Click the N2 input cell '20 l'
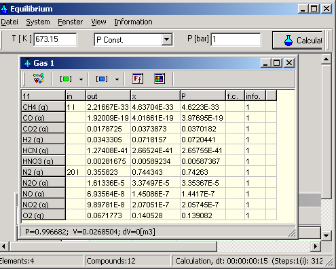The width and height of the screenshot is (336, 269). click(75, 172)
